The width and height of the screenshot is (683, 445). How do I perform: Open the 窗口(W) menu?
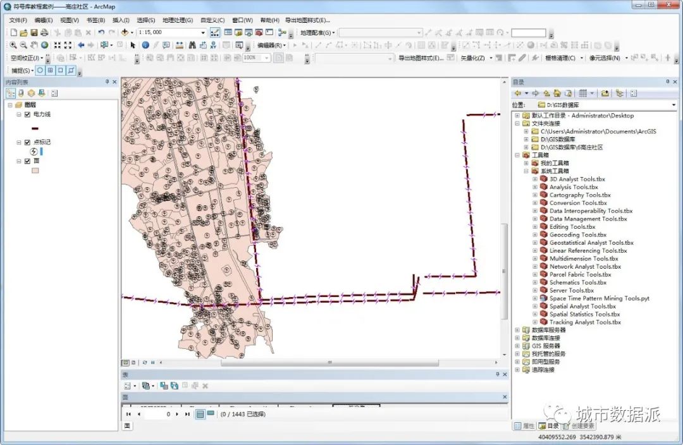pos(242,20)
